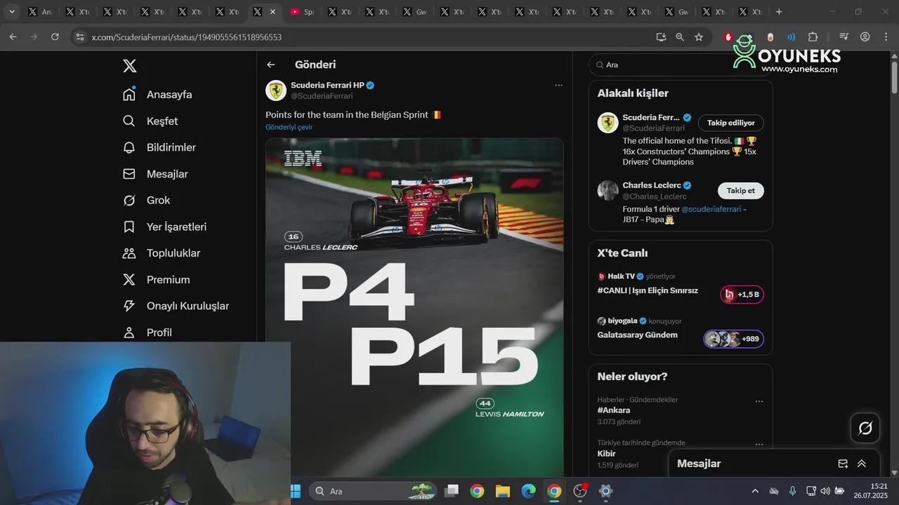Switch to the YouTube tab
899x505 pixels.
[301, 12]
